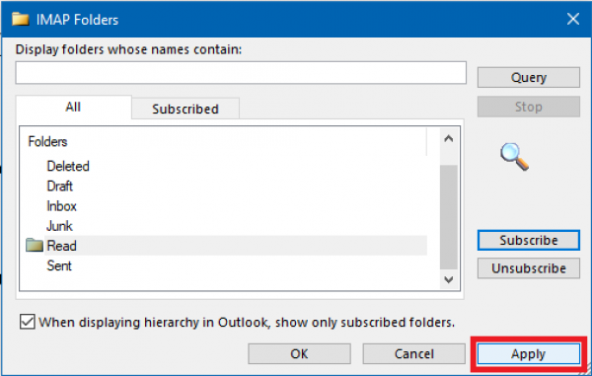The width and height of the screenshot is (592, 376).
Task: Click the Unsubscribe button
Action: point(529,268)
